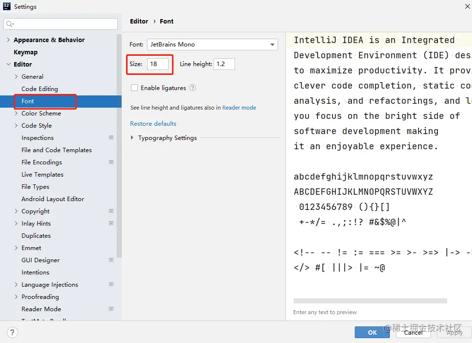Click the font preview text area
472x343 pixels.
[x=379, y=164]
